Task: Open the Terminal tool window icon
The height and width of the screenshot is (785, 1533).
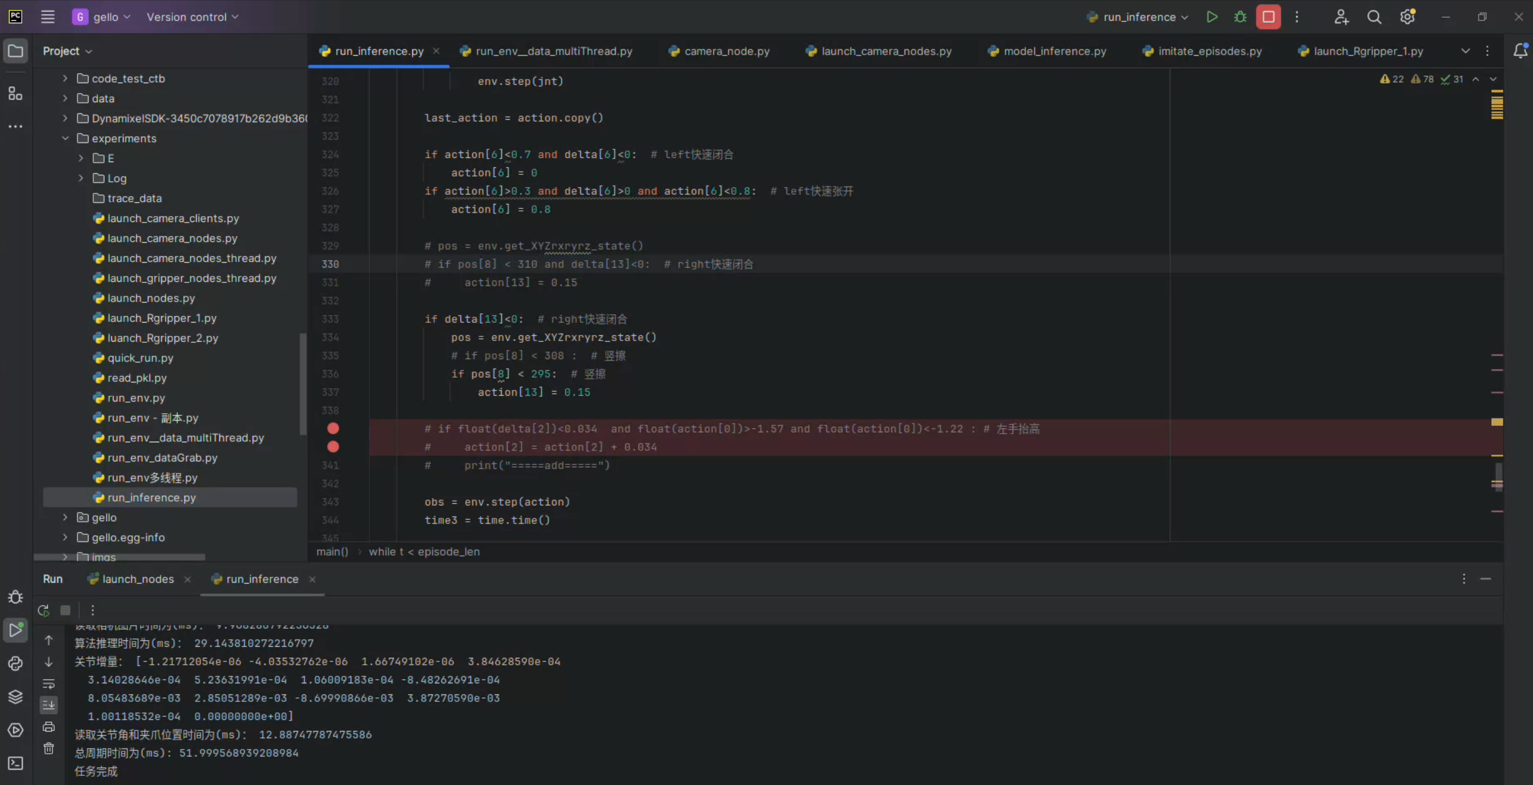Action: point(15,763)
